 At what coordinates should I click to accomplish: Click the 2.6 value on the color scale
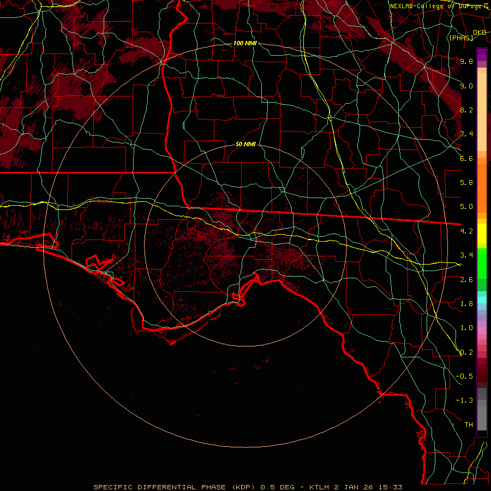tap(466, 279)
